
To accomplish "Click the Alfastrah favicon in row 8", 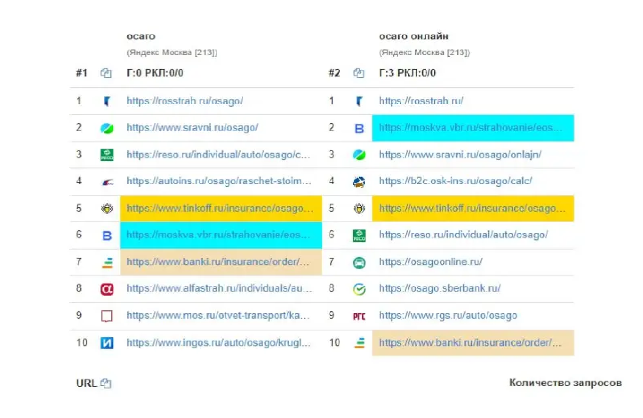I will [x=107, y=289].
